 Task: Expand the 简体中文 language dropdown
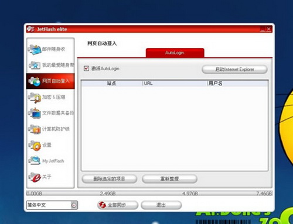click(74, 205)
